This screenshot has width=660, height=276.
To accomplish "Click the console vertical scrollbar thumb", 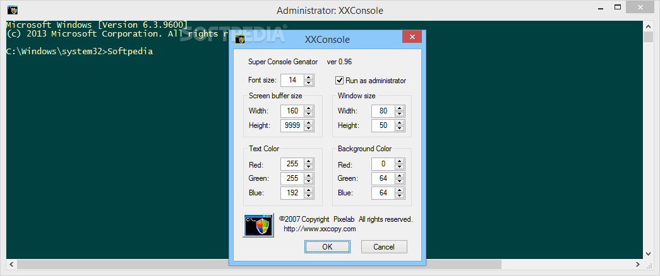I will pos(648,37).
